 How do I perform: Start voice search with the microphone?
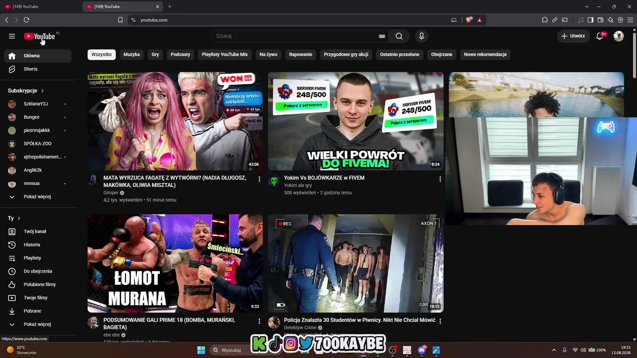422,36
